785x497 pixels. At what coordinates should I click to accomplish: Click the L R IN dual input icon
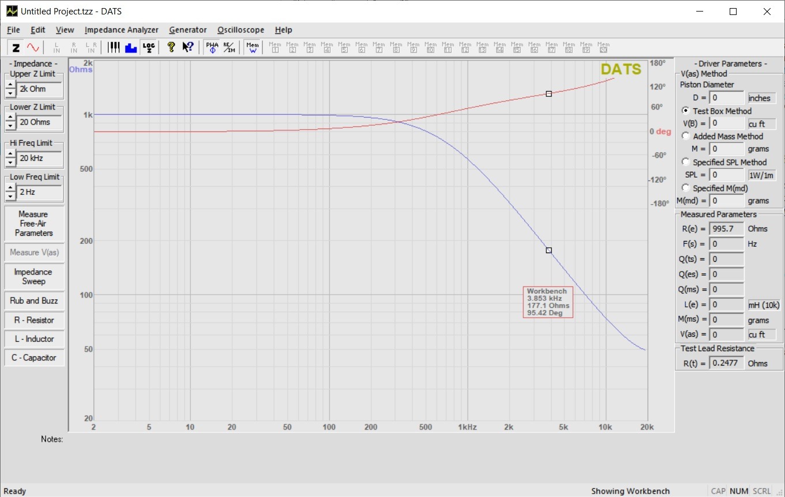[91, 47]
